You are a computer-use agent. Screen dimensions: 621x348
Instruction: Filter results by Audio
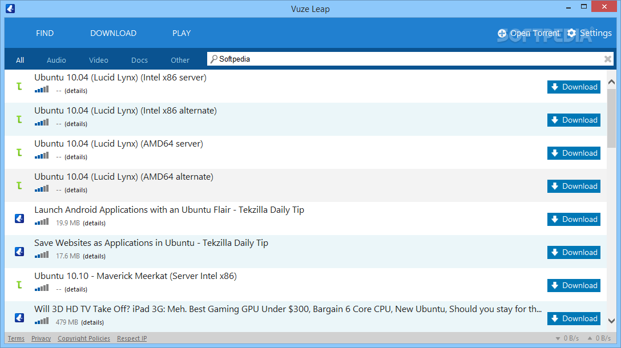click(x=57, y=60)
